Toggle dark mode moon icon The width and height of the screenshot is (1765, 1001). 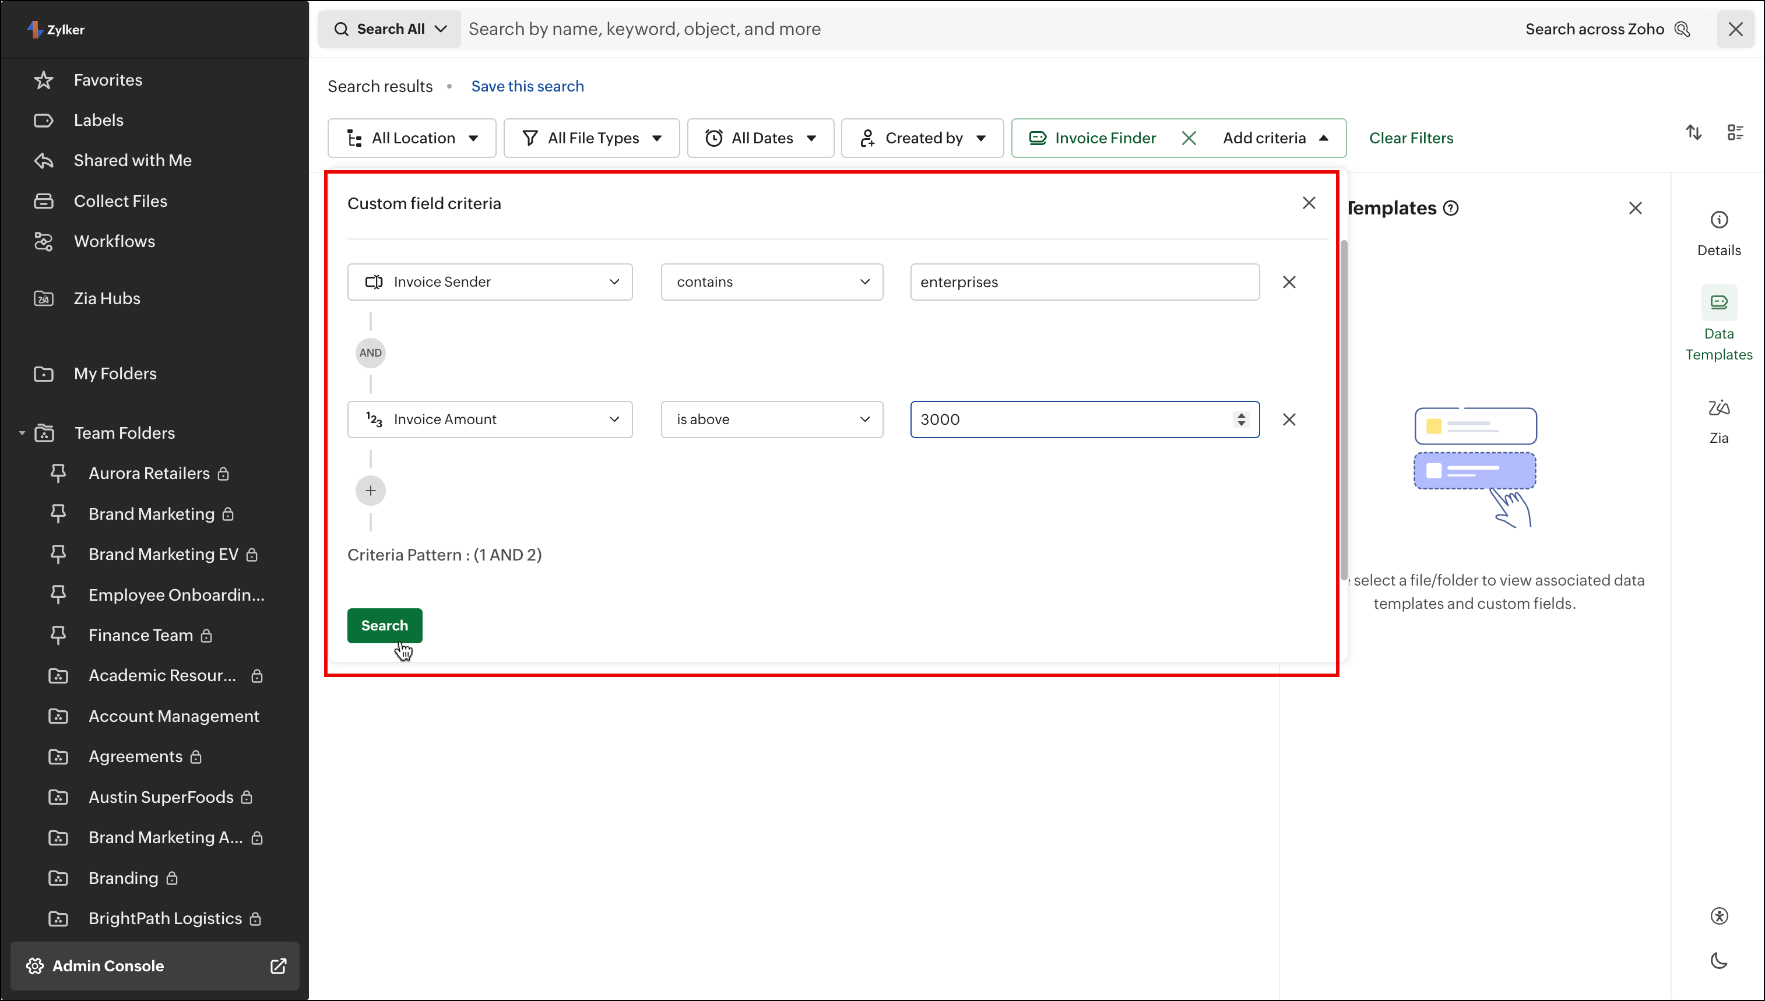point(1718,960)
